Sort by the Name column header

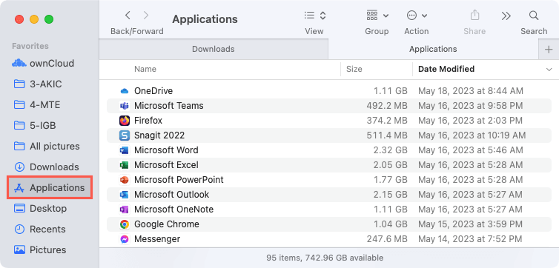pos(145,69)
